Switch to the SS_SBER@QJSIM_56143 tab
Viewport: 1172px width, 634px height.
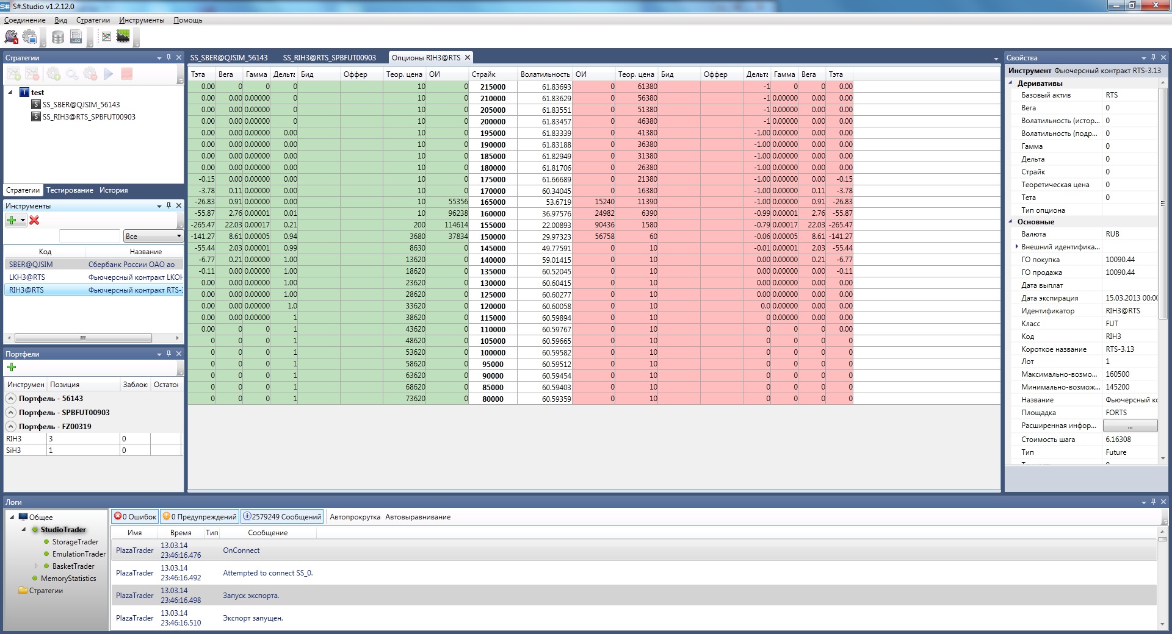click(x=229, y=58)
